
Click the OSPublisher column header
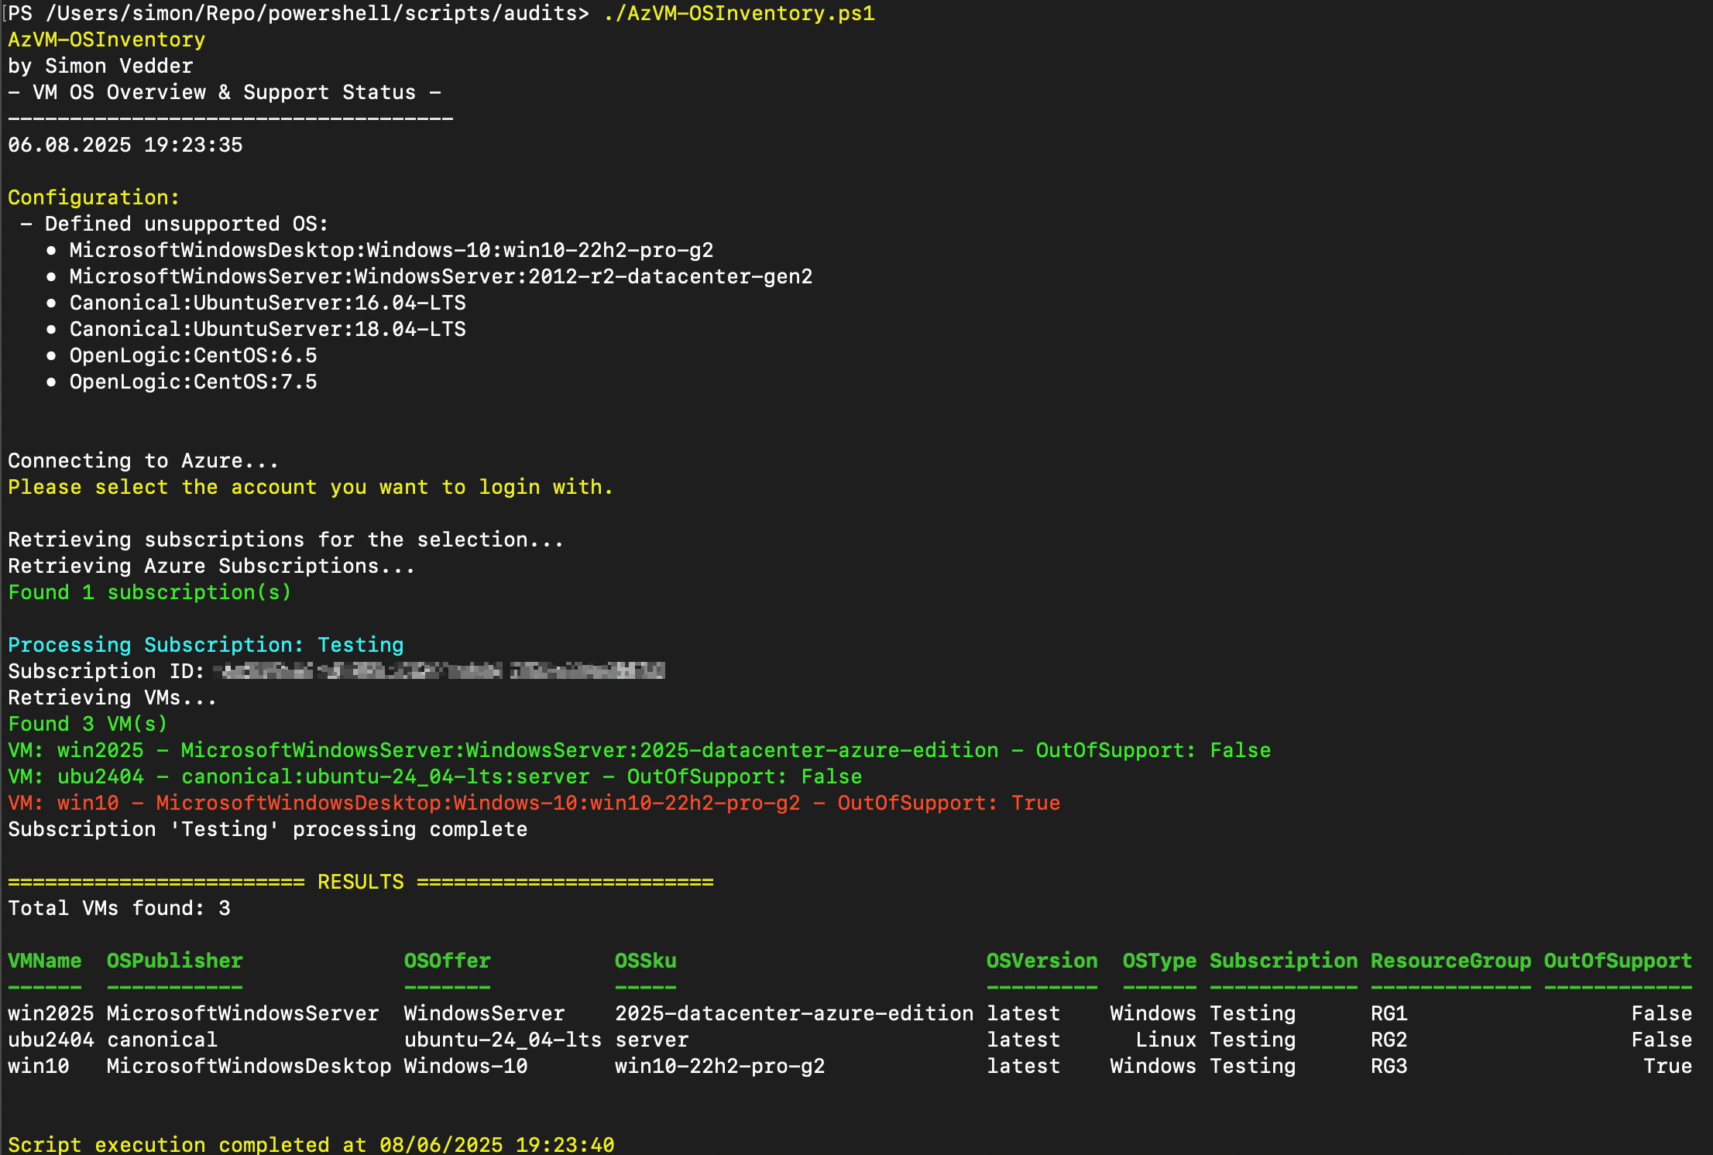[175, 961]
